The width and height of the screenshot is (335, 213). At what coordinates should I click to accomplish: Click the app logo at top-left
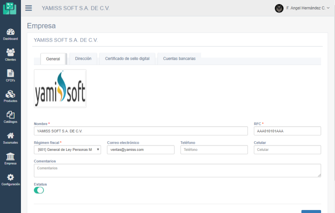pos(10,8)
